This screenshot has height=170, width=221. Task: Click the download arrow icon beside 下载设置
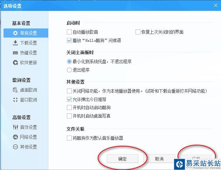coord(15,43)
